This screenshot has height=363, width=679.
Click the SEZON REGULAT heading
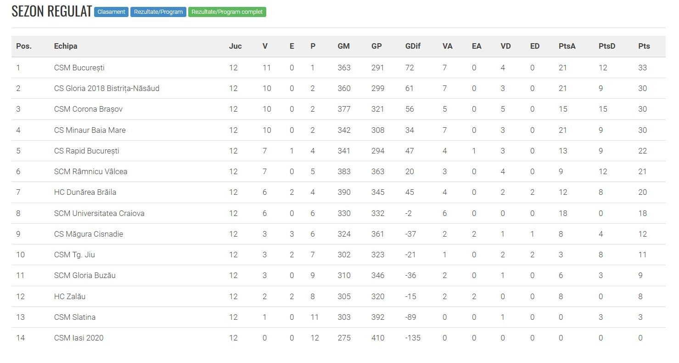[x=52, y=12]
